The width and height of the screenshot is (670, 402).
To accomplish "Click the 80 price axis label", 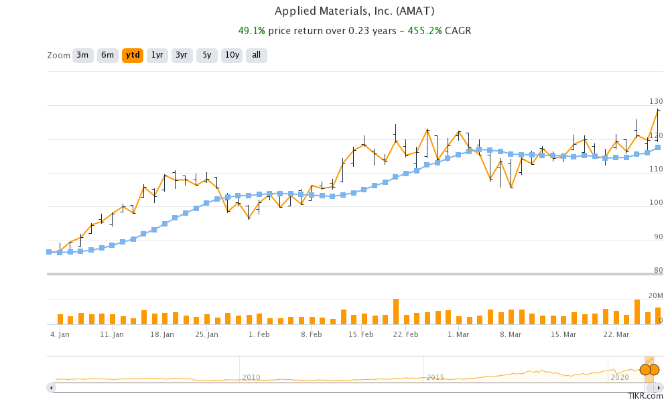I will pos(659,270).
